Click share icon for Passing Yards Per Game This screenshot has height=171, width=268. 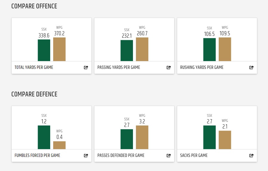169,67
